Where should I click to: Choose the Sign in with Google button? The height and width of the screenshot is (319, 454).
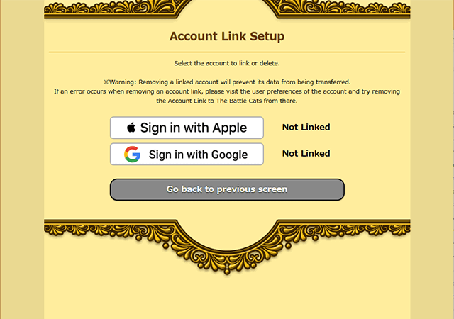point(187,154)
